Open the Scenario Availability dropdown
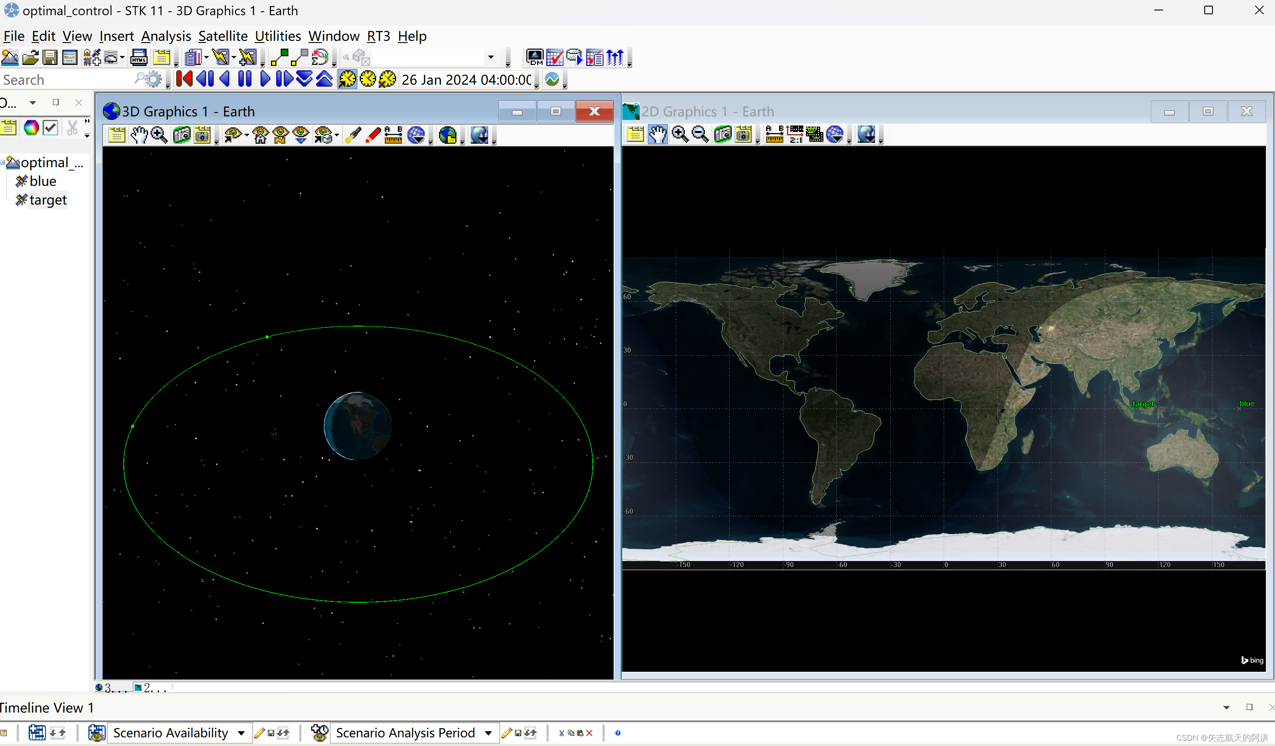 pos(241,733)
